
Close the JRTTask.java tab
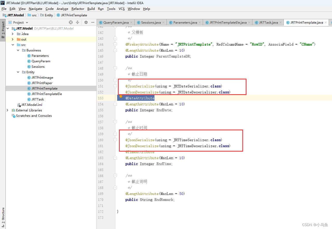tap(281, 23)
